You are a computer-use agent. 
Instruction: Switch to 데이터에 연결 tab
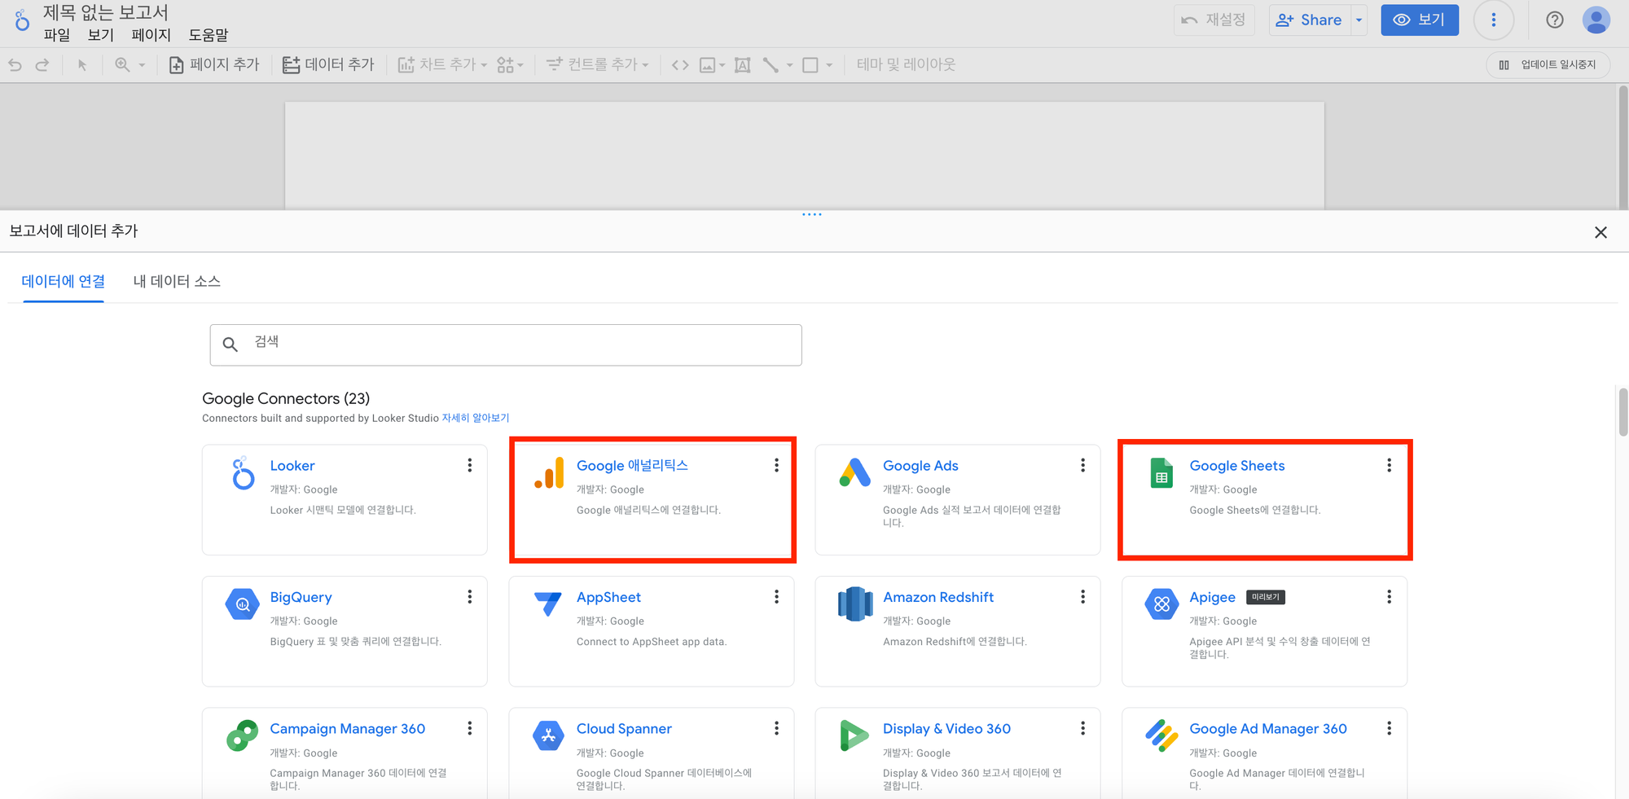64,281
